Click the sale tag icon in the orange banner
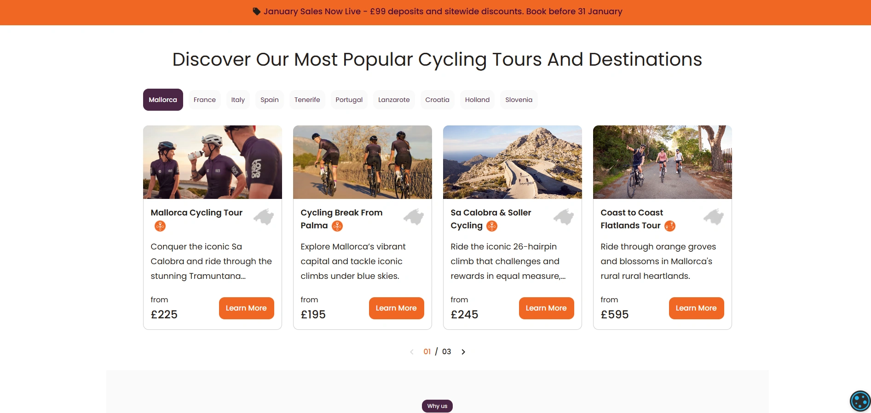Viewport: 871px width, 413px height. tap(257, 11)
